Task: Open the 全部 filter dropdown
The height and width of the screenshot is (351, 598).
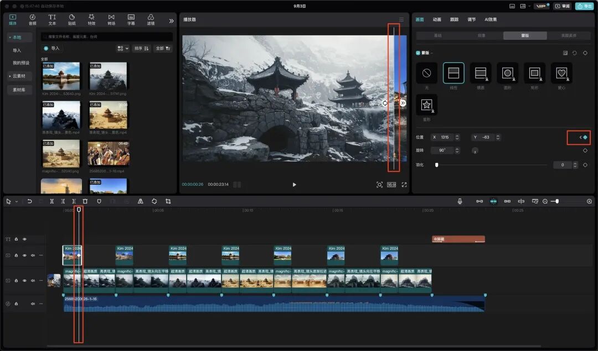Action: point(163,48)
